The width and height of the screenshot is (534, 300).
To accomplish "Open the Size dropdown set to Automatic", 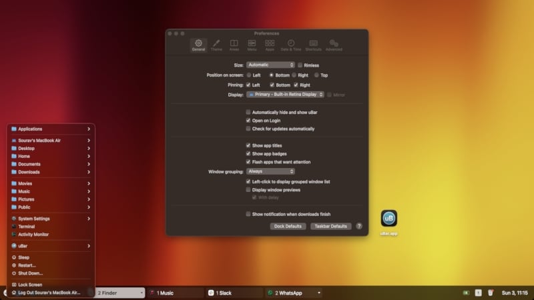I will pyautogui.click(x=270, y=65).
